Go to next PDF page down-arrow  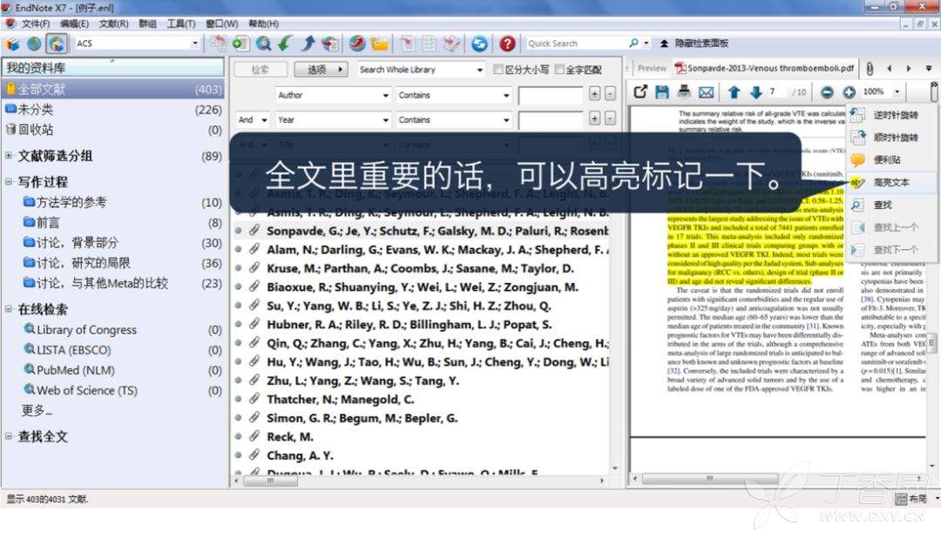(755, 91)
